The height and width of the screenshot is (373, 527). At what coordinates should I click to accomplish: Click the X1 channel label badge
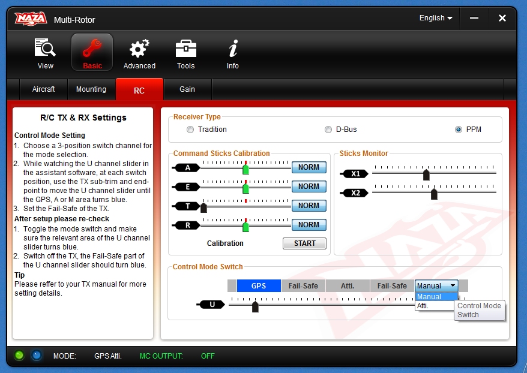click(354, 173)
